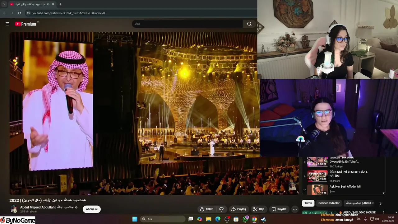
Task: Open ÖĞRENCİ EVİ YEMEKTEYİZ thumbnail 45:35
Action: coord(317,175)
